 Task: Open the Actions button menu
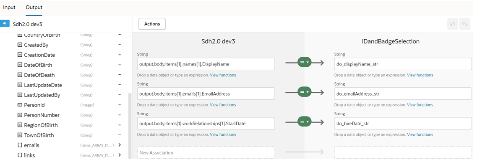[x=152, y=24]
